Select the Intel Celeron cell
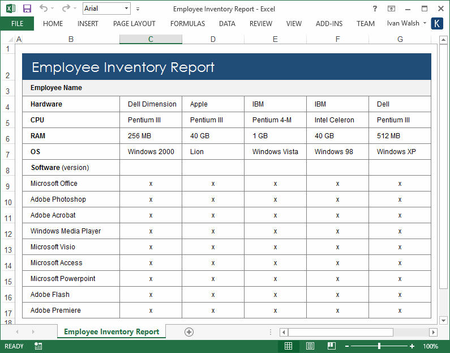Viewport: 450px width, 353px height. [x=337, y=120]
